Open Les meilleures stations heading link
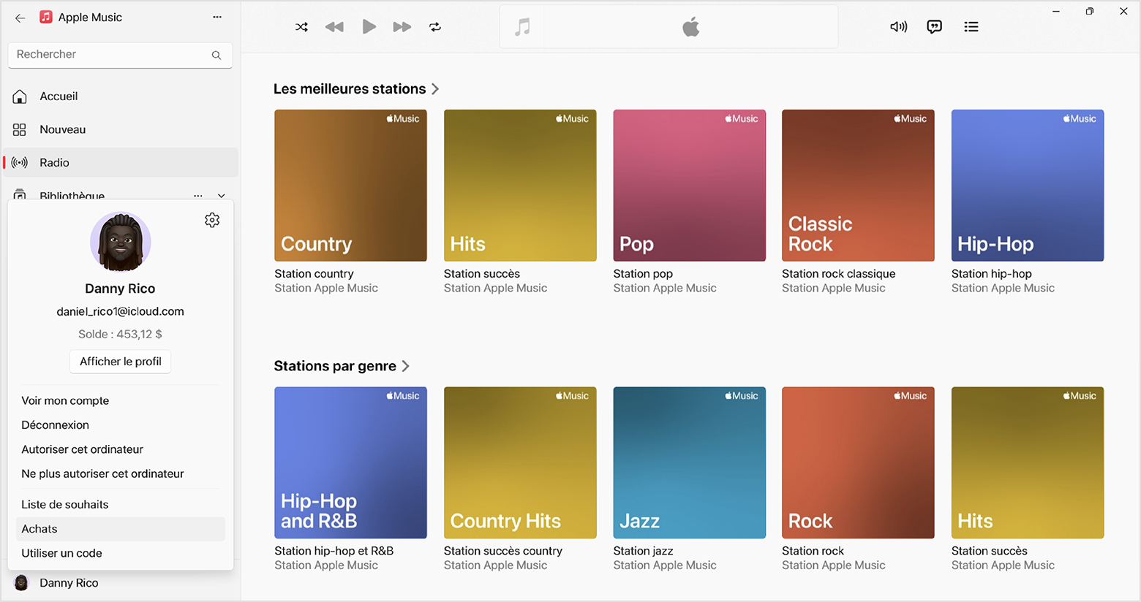The width and height of the screenshot is (1141, 602). click(356, 89)
